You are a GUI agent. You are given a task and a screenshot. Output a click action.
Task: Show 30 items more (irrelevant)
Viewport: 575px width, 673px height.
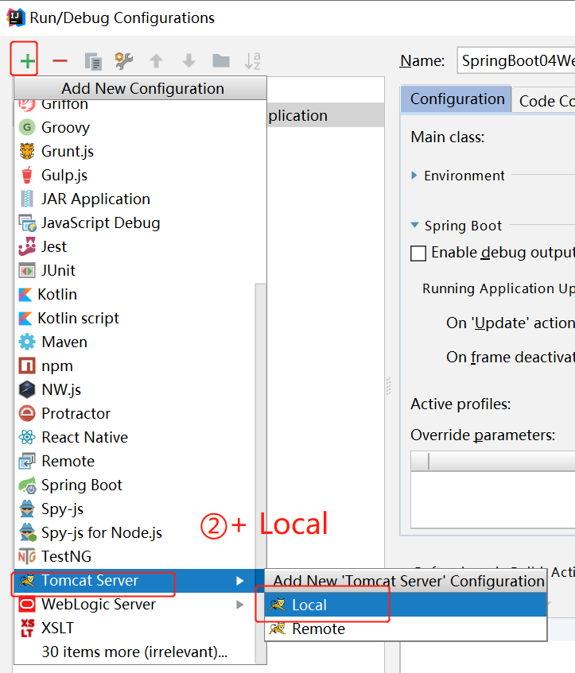(134, 652)
